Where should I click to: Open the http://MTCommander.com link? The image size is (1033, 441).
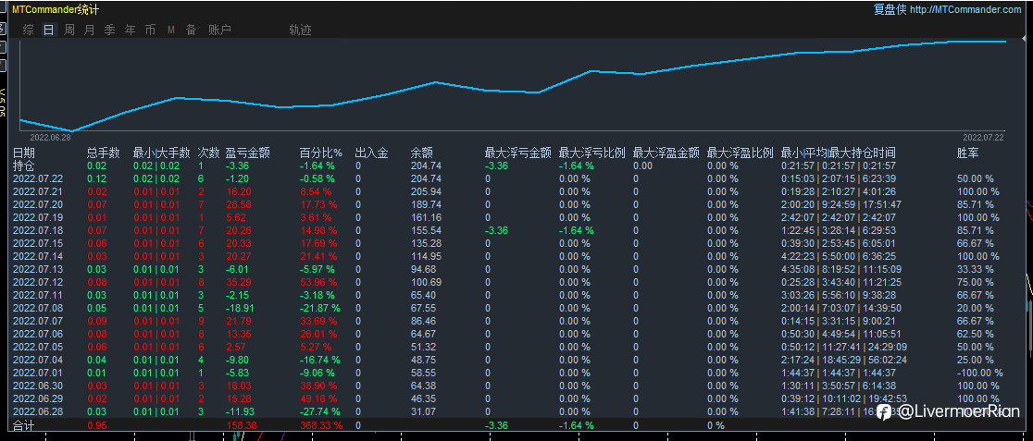click(965, 9)
